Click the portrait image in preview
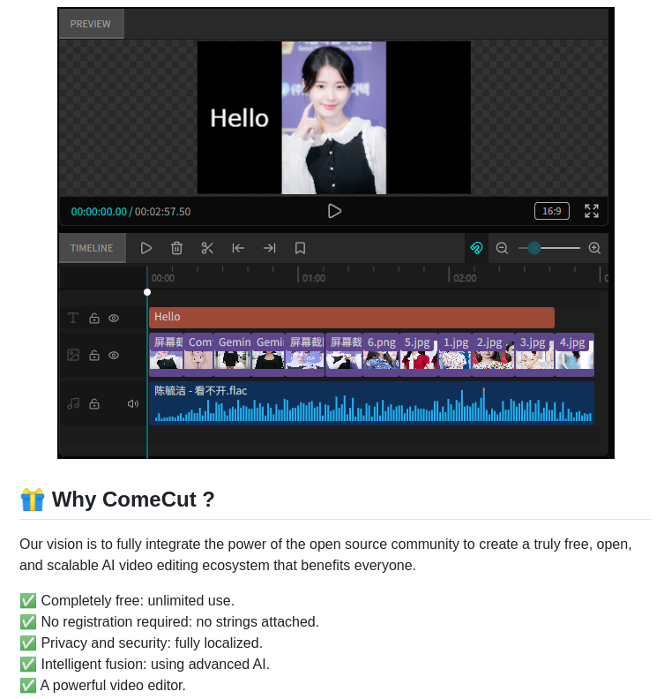The width and height of the screenshot is (664, 699). (334, 117)
